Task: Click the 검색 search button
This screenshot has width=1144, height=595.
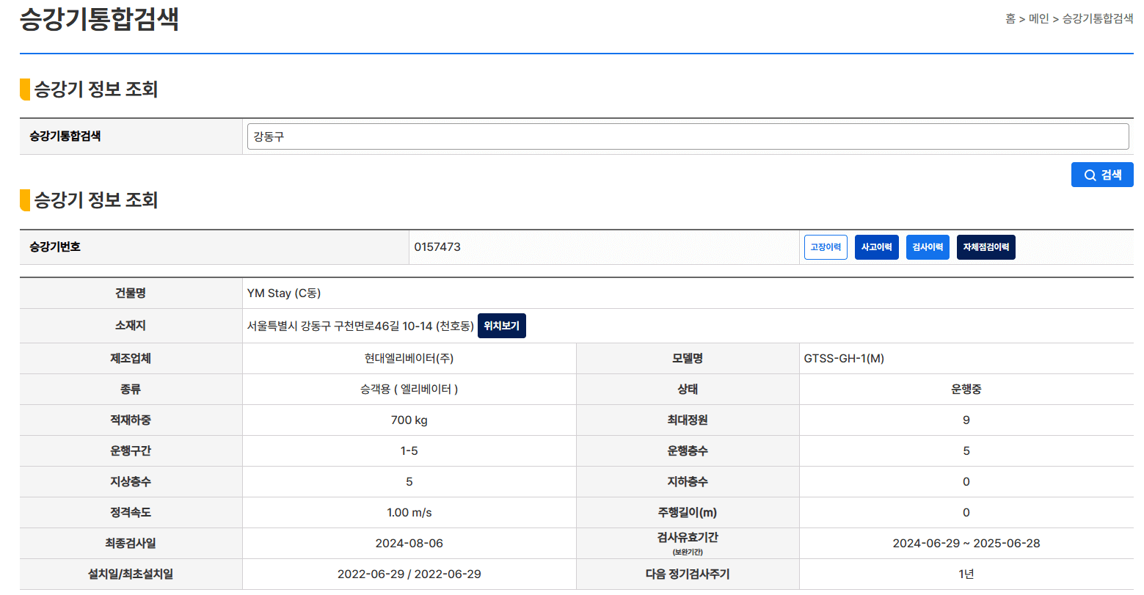Action: coord(1101,175)
